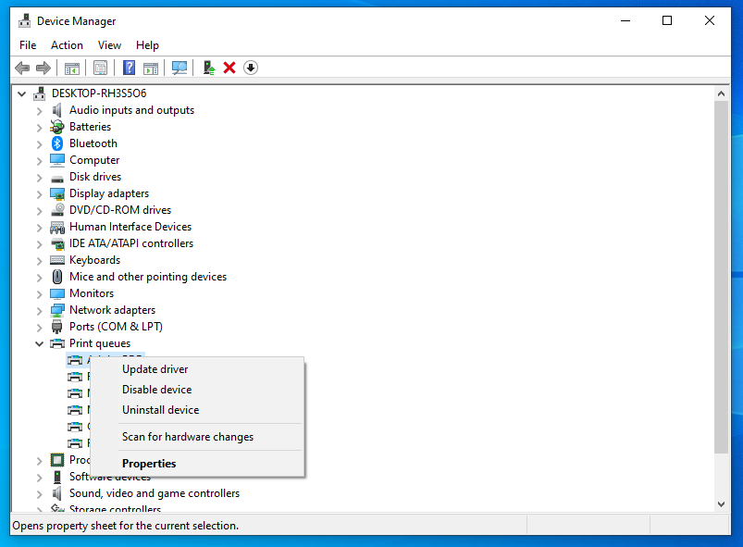Screen dimensions: 743x547
Task: Expand the Keyboards node
Action: 40,261
